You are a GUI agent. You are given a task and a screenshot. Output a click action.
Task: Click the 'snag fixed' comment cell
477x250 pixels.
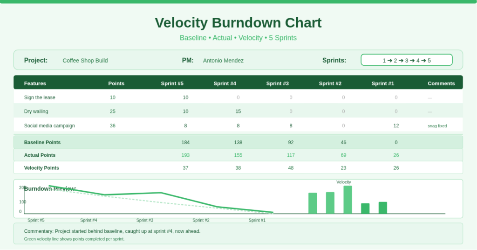tap(437, 126)
